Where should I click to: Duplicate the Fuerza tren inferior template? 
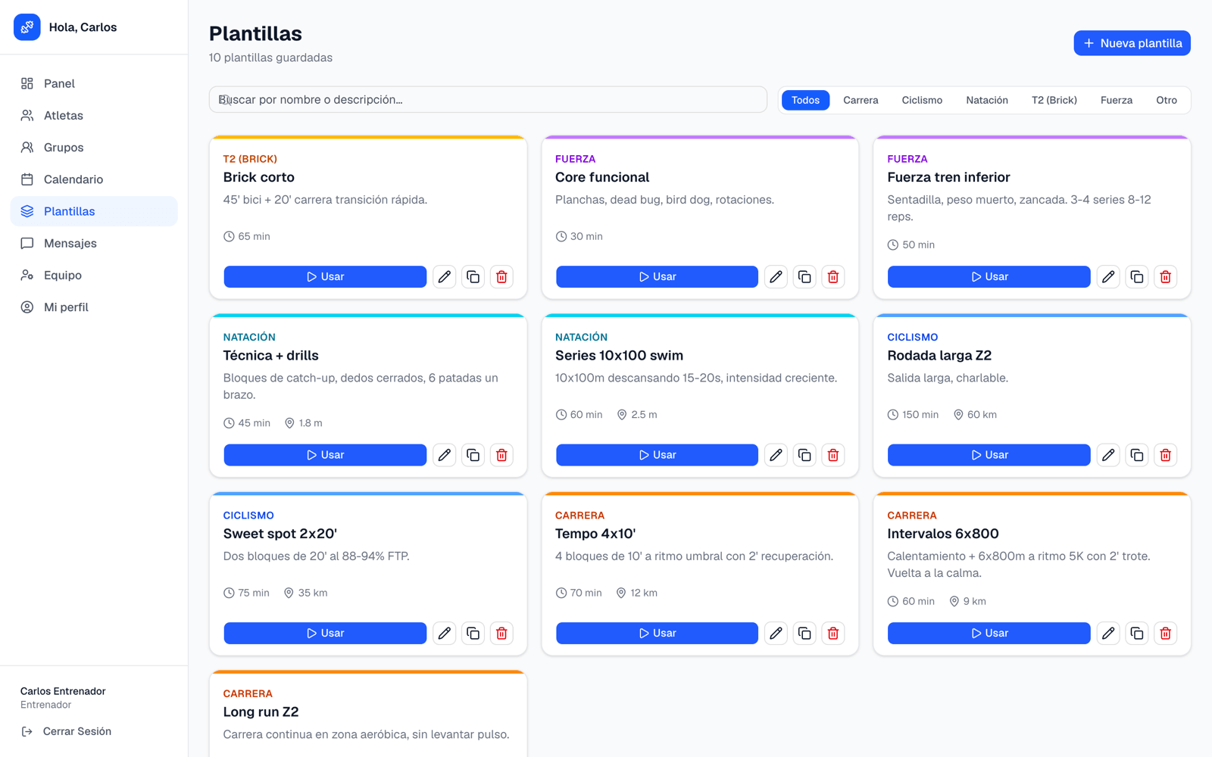pyautogui.click(x=1137, y=277)
